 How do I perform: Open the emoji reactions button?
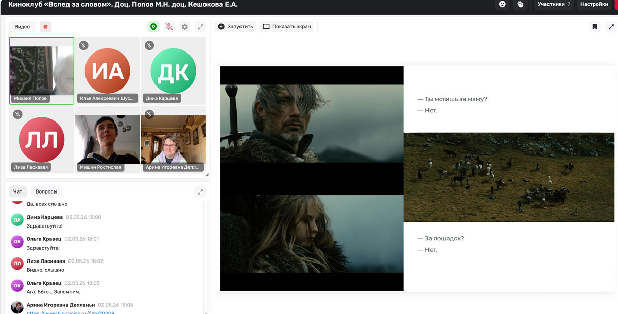(502, 4)
